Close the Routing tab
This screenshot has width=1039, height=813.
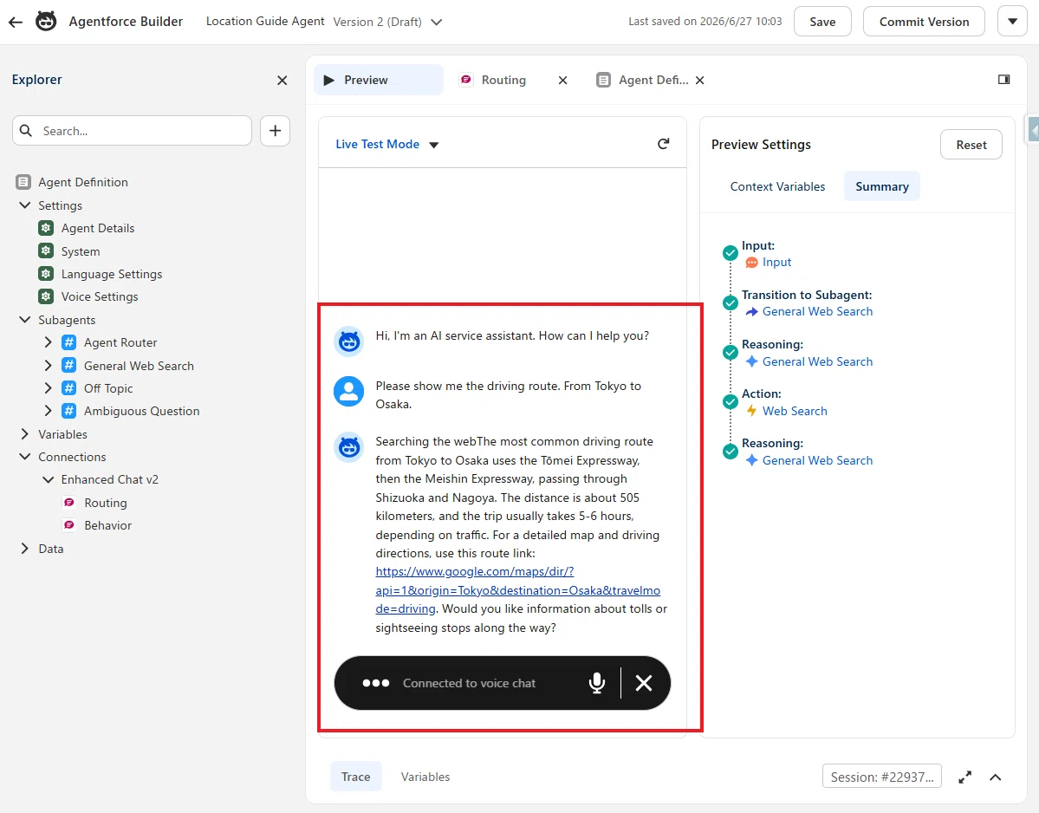pos(562,81)
